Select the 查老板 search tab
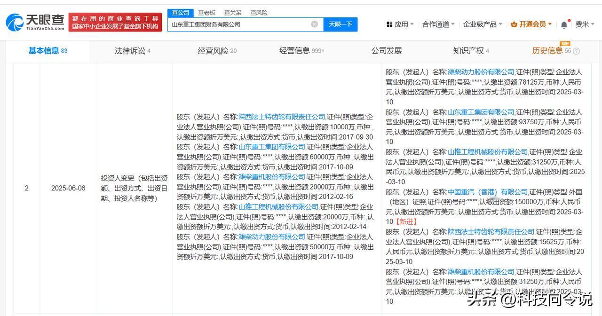602x316 pixels. point(206,13)
